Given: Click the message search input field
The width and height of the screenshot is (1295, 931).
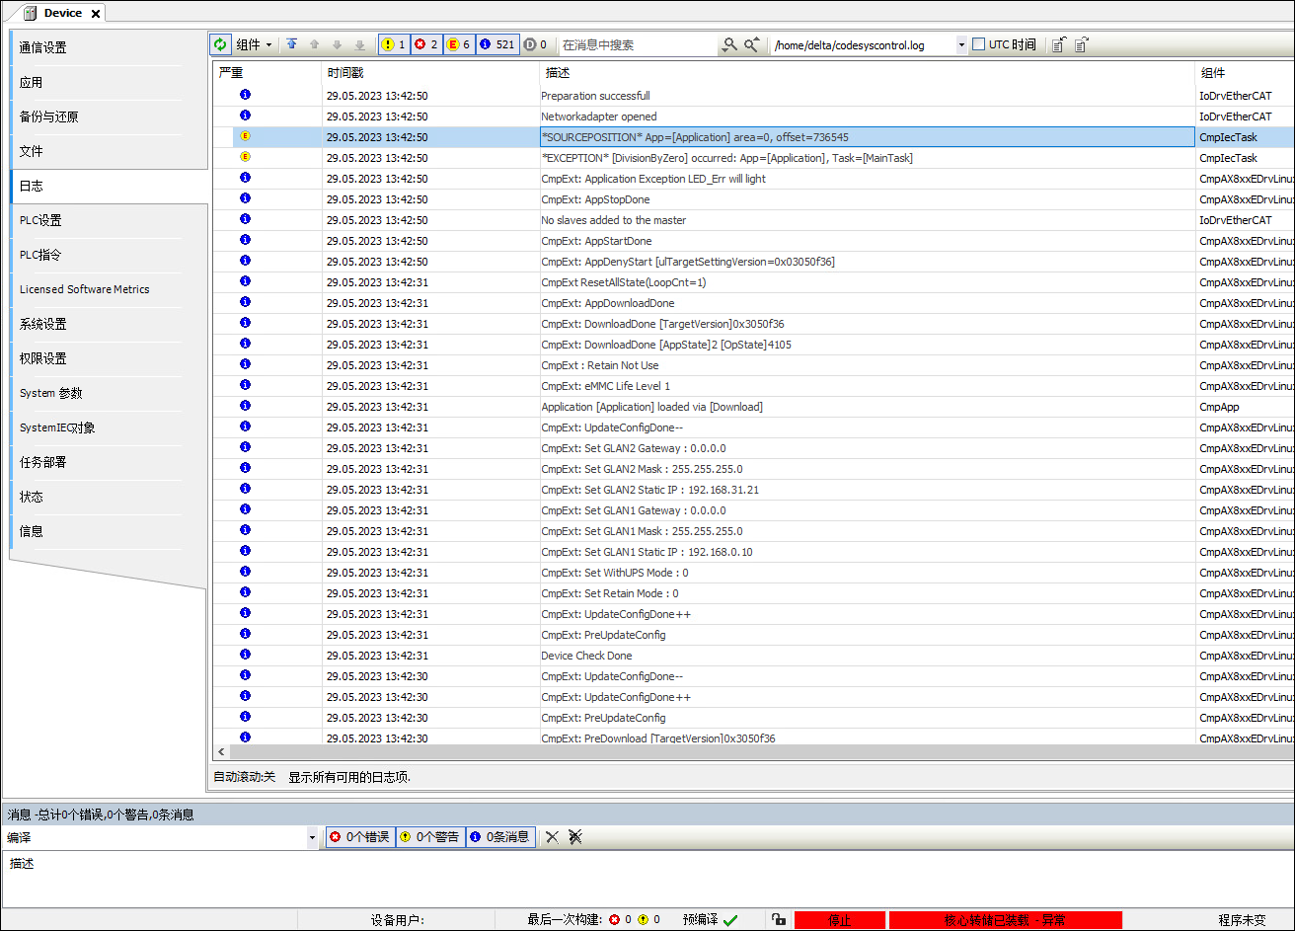Looking at the screenshot, I should (x=637, y=44).
